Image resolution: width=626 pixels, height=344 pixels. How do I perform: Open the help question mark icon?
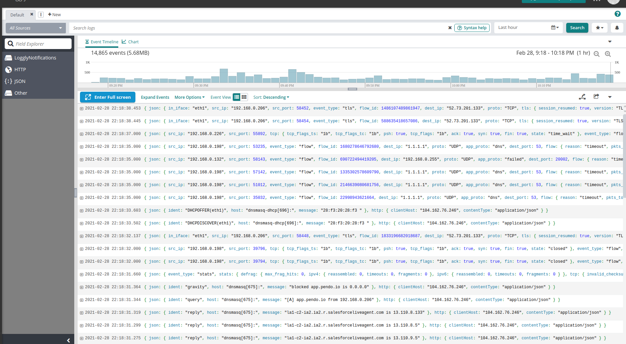point(617,14)
